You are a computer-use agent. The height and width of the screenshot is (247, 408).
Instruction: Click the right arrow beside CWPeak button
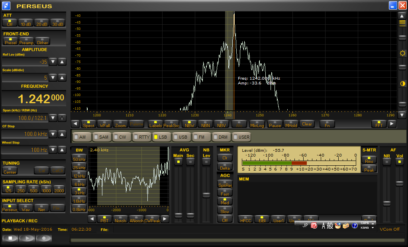(x=165, y=219)
